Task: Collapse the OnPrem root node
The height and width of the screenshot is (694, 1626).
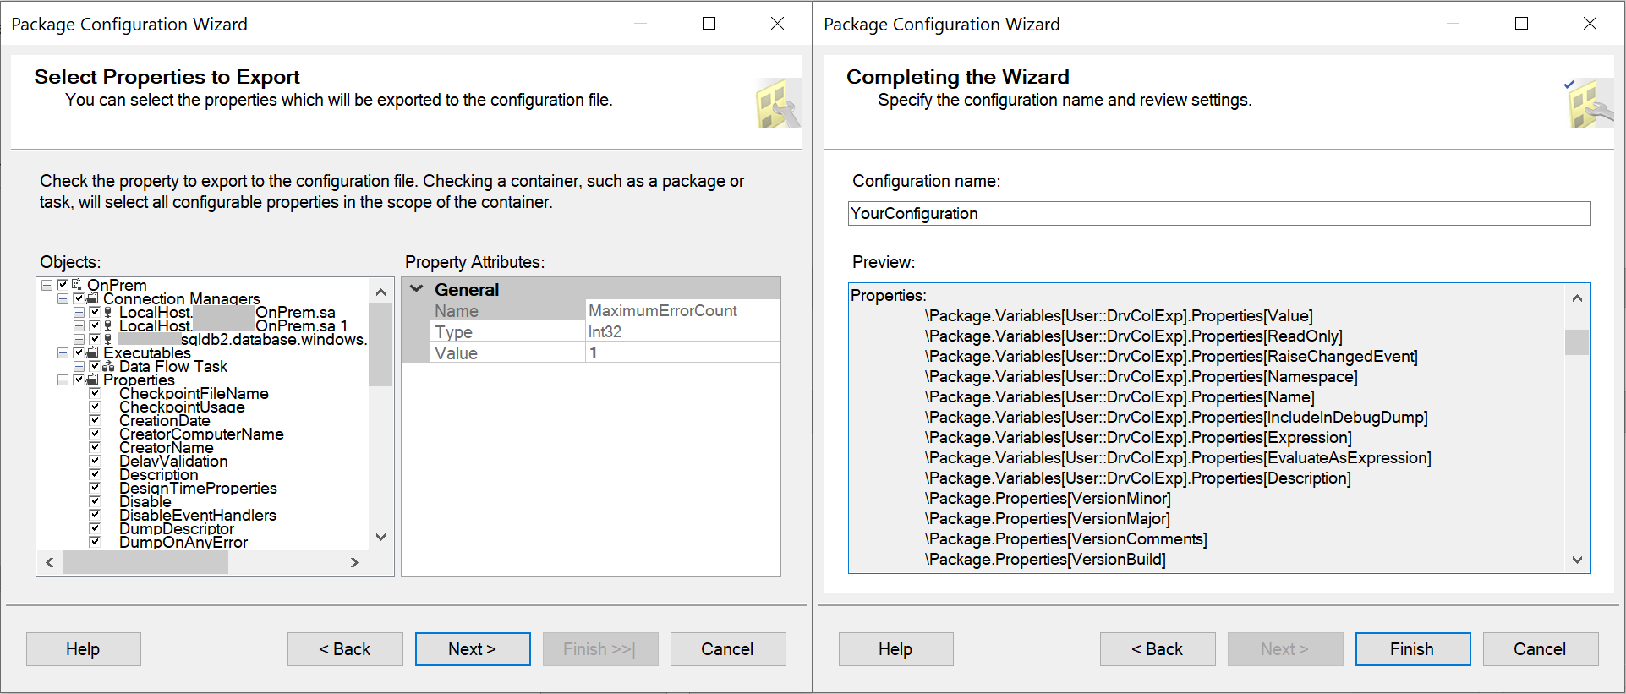Action: [47, 285]
